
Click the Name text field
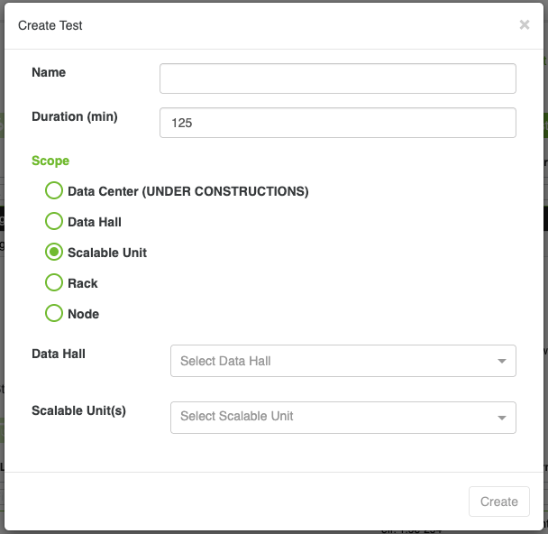pos(337,78)
